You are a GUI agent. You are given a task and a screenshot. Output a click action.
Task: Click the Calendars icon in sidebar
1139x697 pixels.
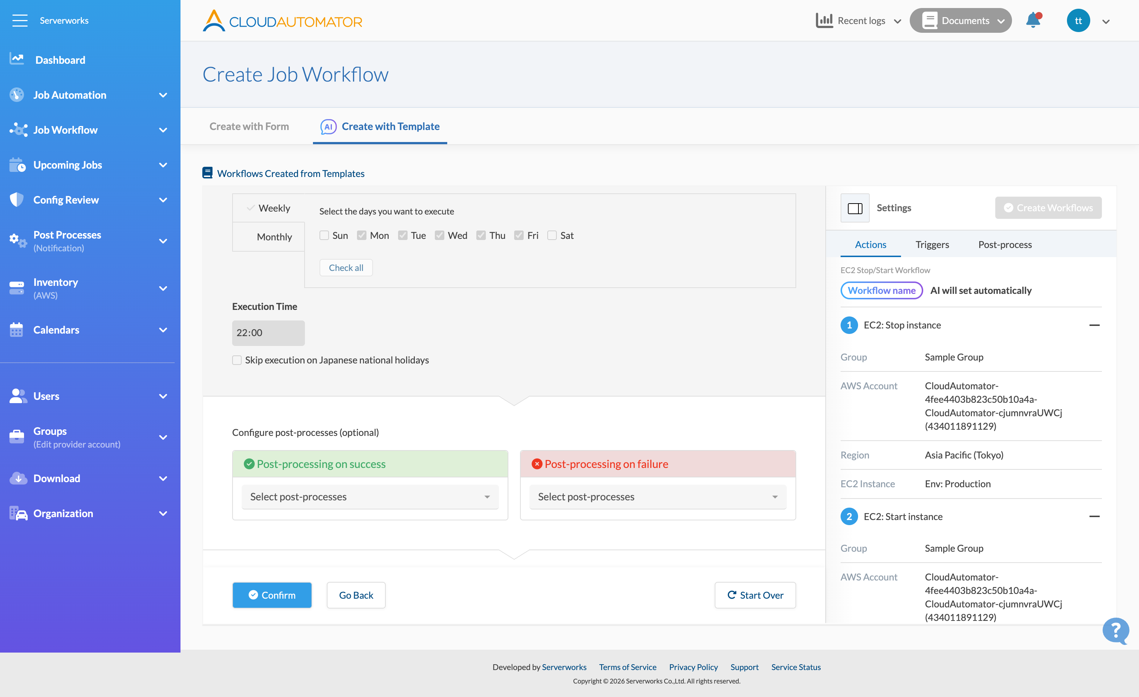[x=16, y=330]
